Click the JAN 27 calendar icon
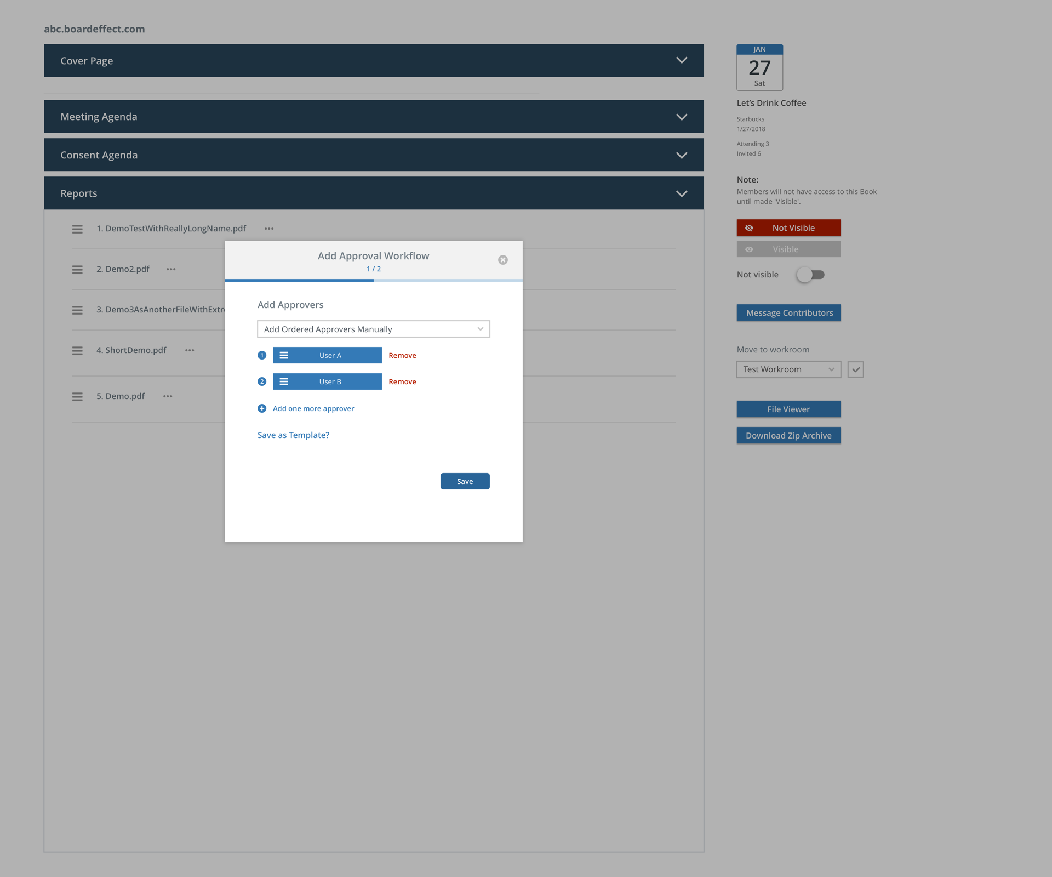Image resolution: width=1052 pixels, height=877 pixels. (759, 67)
